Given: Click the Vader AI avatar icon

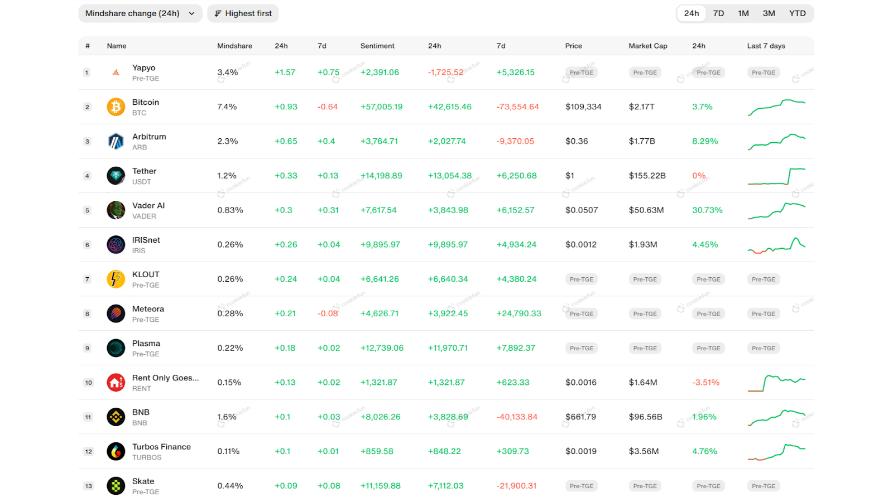Looking at the screenshot, I should 116,210.
